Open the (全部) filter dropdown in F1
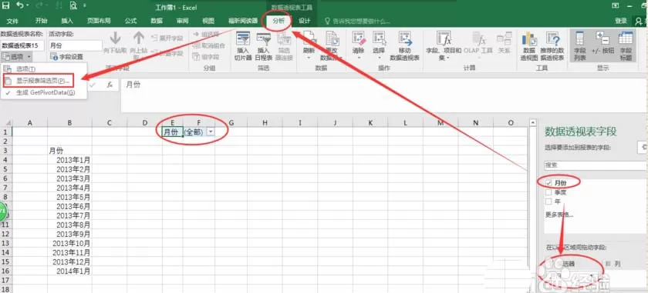Screen dimensions: 648x293 point(211,132)
